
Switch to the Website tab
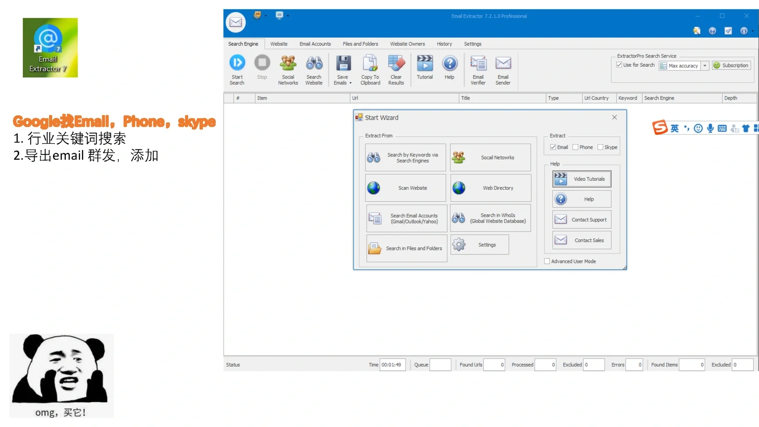(x=279, y=44)
